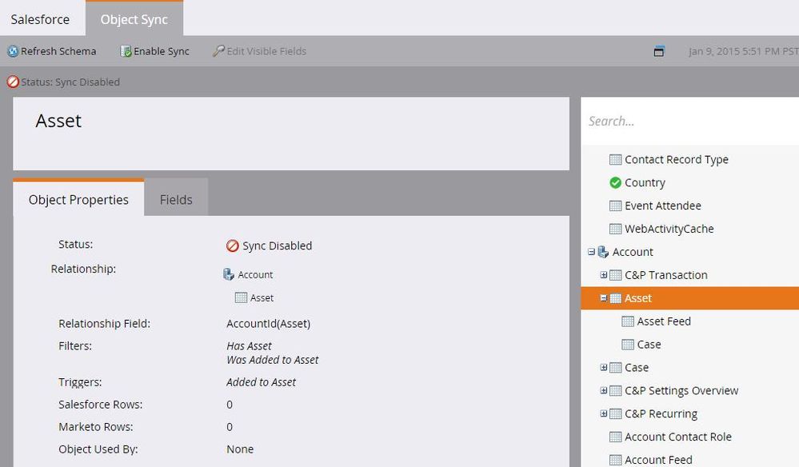
Task: Select Asset Feed in tree
Action: point(664,321)
